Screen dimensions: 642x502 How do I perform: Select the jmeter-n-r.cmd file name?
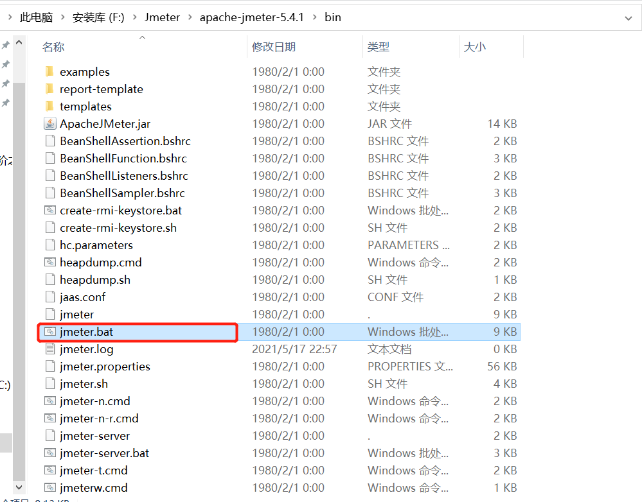[x=99, y=418]
